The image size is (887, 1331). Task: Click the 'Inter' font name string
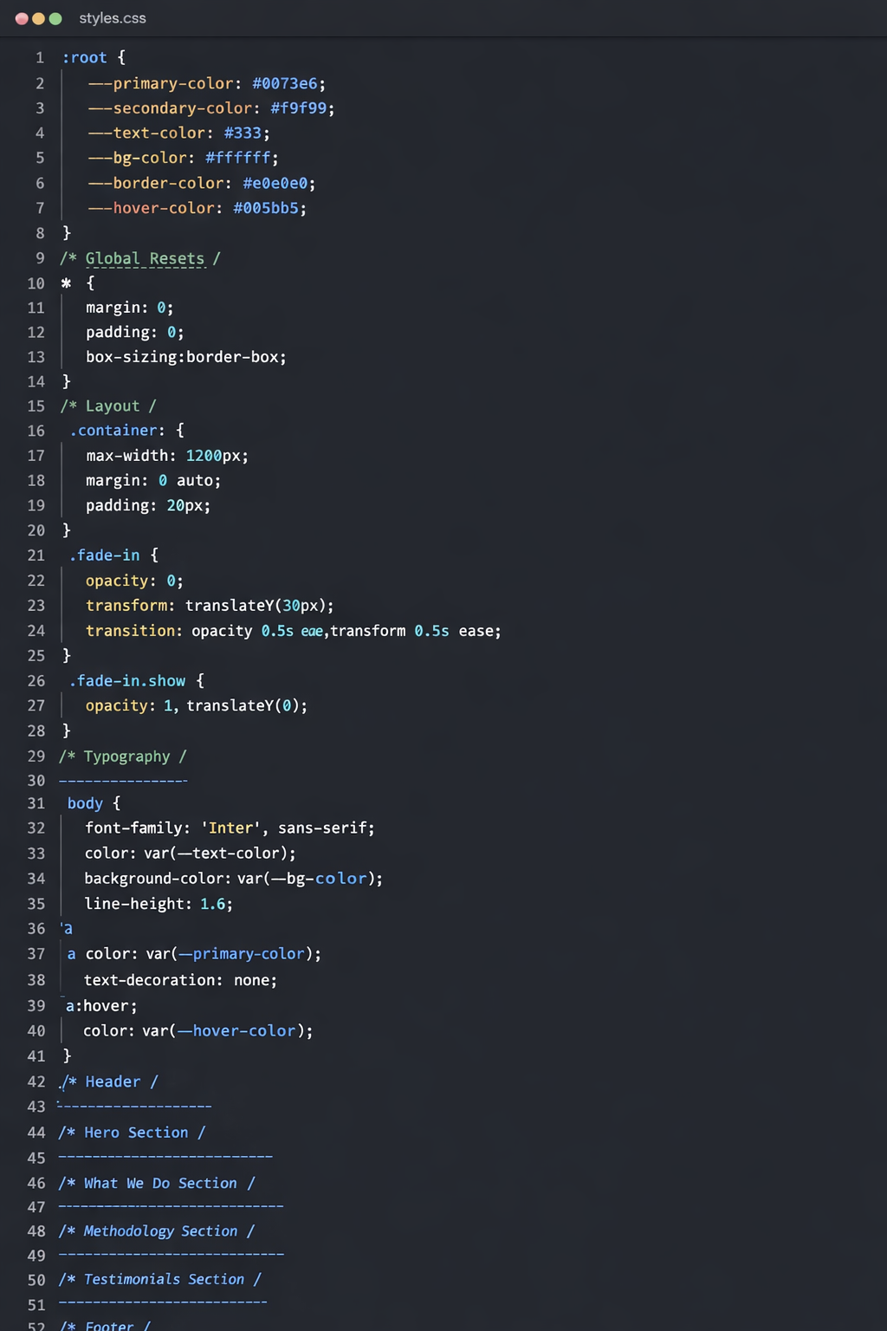click(x=231, y=828)
